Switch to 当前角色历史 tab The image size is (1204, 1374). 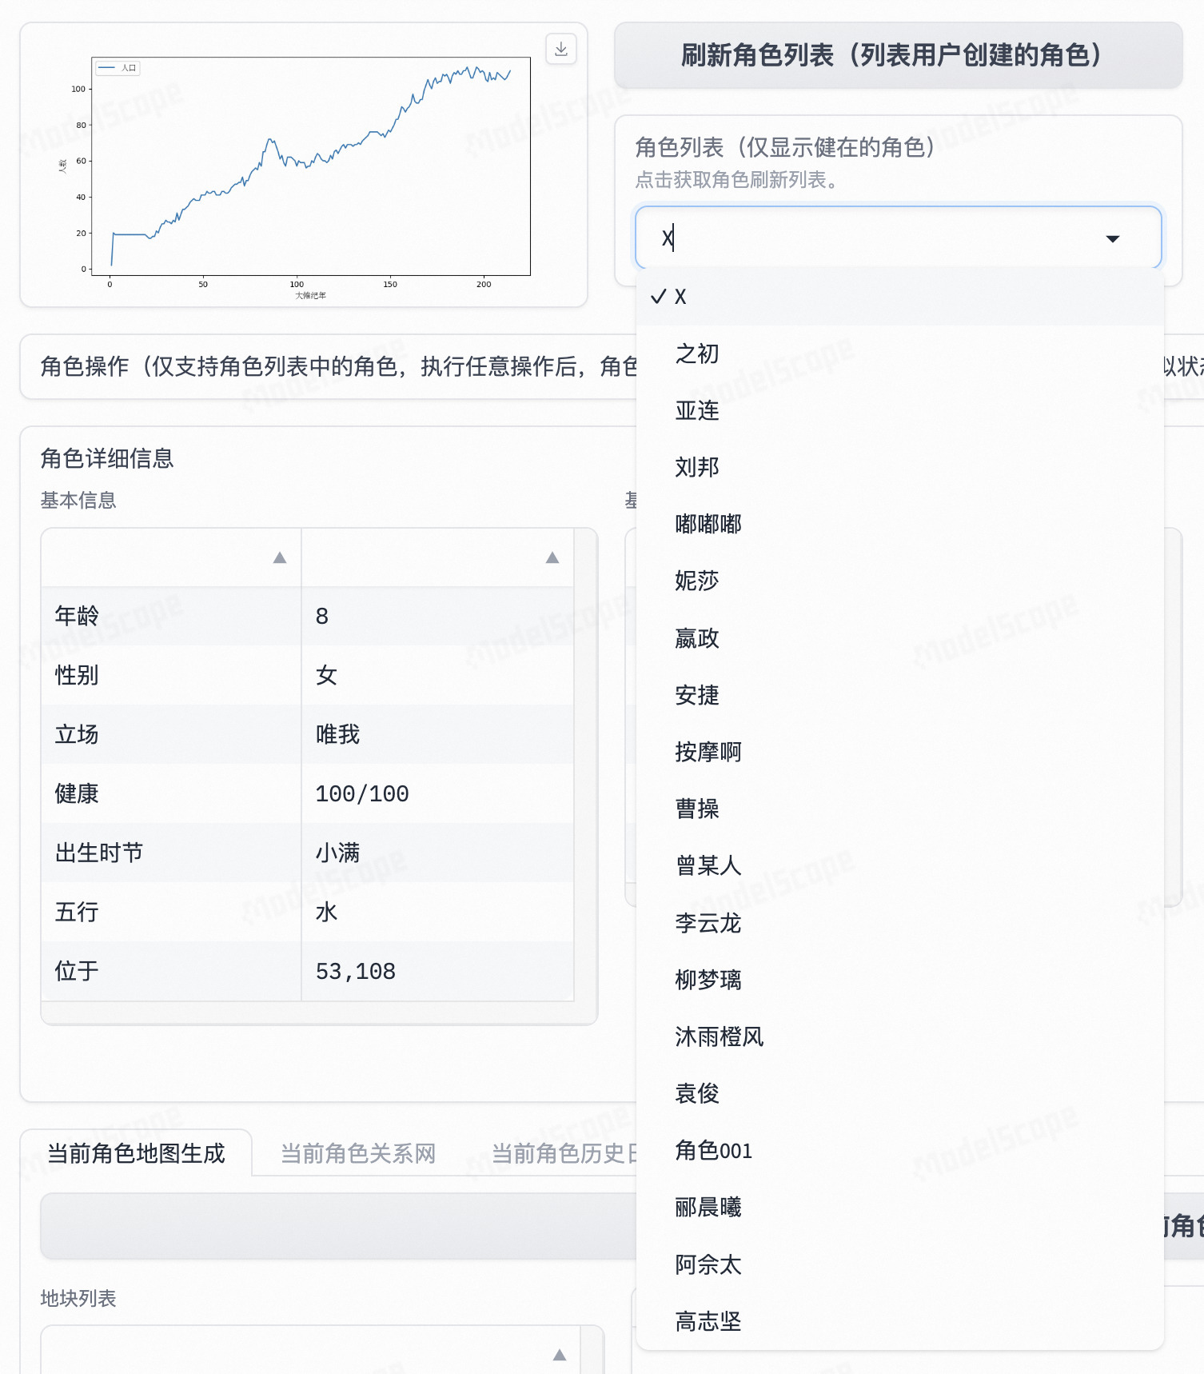tap(564, 1153)
